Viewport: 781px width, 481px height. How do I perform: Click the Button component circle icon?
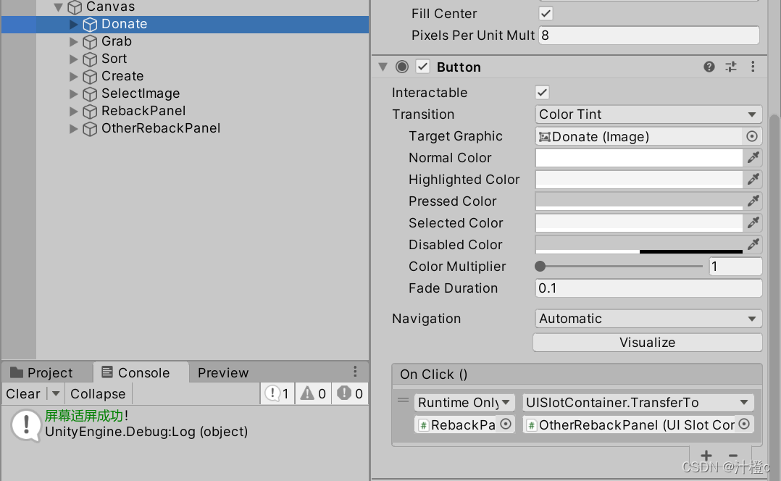point(402,67)
